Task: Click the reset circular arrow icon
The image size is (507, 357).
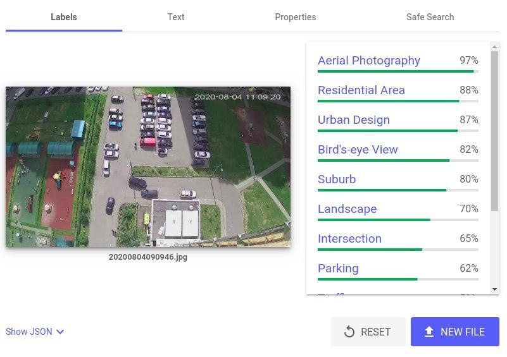Action: [x=349, y=332]
